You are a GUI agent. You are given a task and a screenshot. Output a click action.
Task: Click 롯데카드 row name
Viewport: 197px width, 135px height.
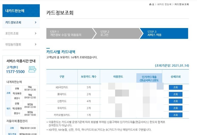tap(62, 94)
